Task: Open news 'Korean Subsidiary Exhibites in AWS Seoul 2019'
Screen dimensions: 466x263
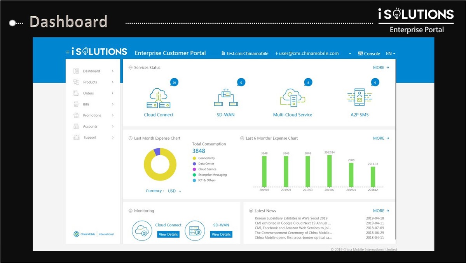Action: click(x=291, y=218)
